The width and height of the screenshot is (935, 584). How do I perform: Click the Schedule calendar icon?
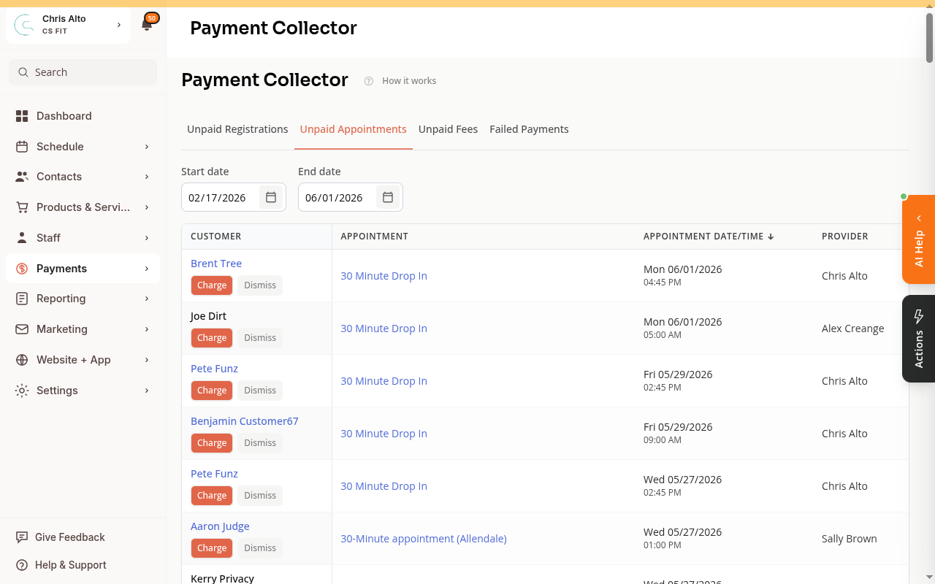22,147
